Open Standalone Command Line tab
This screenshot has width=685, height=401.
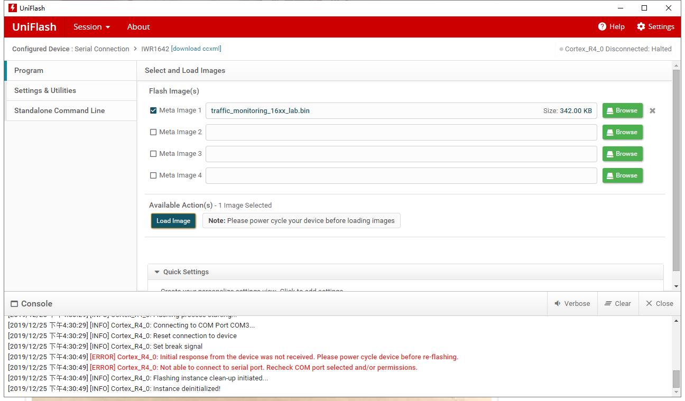point(70,111)
